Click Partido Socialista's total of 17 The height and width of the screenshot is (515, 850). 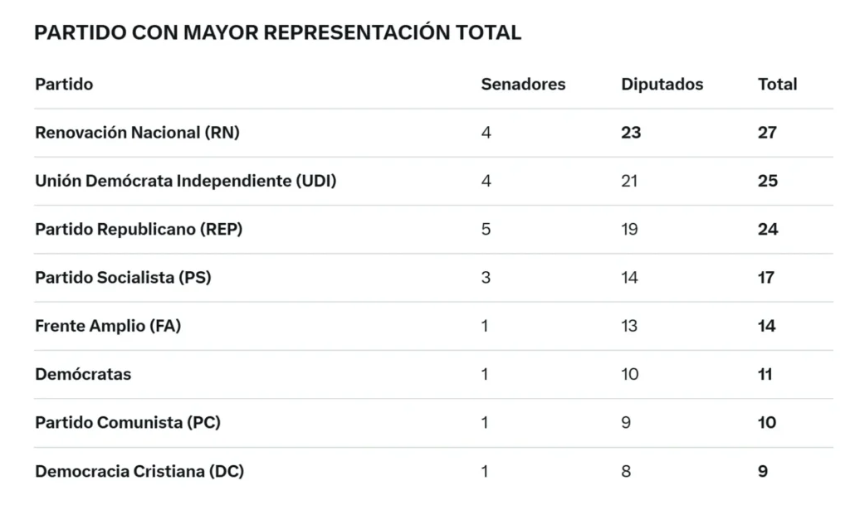point(765,278)
